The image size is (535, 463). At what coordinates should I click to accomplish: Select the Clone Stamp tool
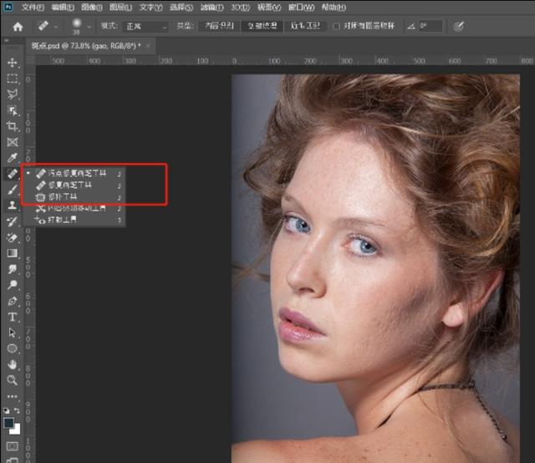click(12, 205)
